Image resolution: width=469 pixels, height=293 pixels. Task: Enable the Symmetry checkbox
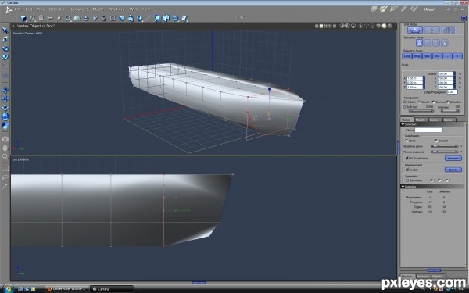[x=407, y=180]
